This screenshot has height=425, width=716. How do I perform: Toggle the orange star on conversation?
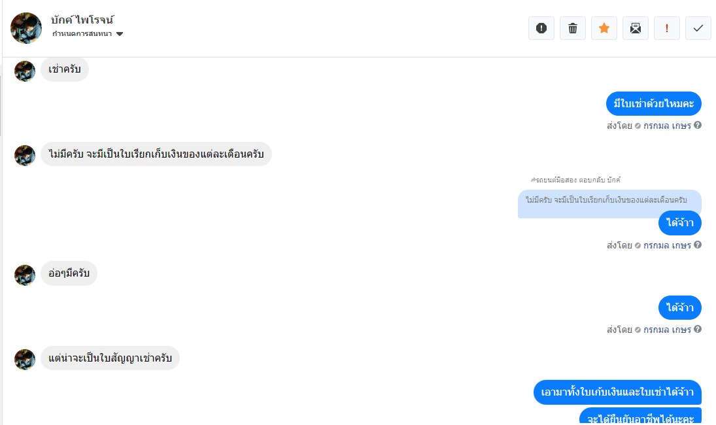click(604, 28)
